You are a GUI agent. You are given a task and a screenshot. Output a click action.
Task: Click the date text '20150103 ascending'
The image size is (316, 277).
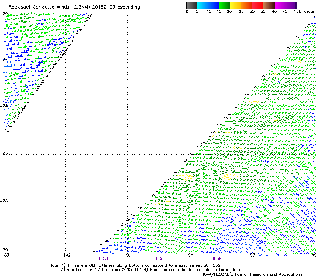(116, 7)
